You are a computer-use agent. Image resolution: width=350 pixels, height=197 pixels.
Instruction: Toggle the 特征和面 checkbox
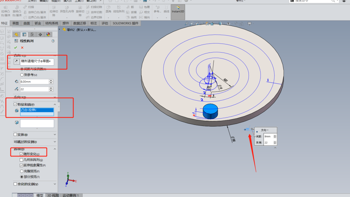(x=15, y=104)
